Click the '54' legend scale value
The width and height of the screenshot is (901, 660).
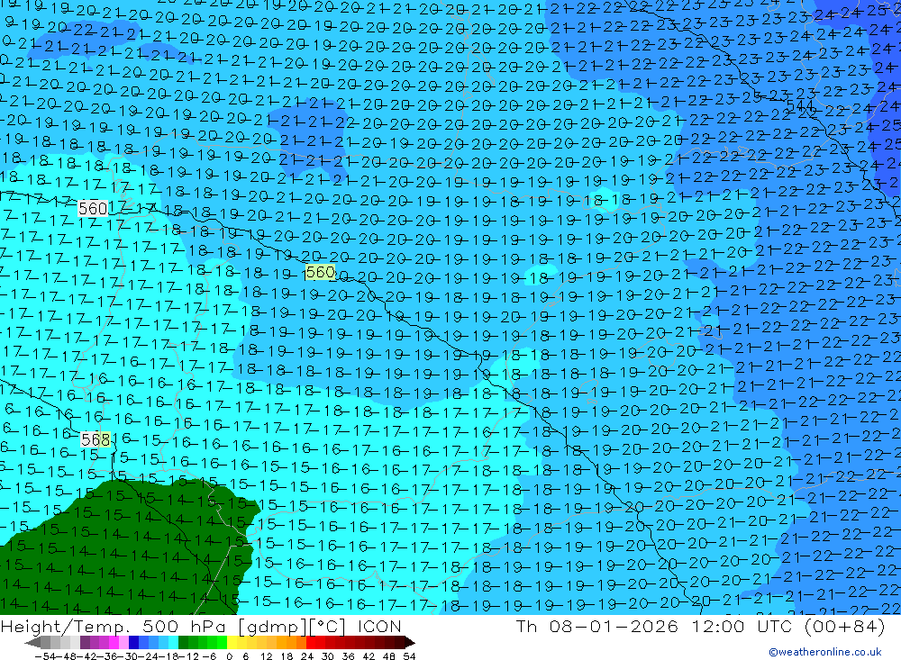click(409, 656)
